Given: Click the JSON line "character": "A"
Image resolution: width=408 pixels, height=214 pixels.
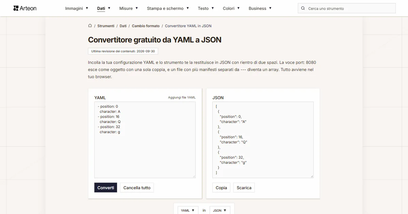Looking at the screenshot, I should click(x=233, y=122).
